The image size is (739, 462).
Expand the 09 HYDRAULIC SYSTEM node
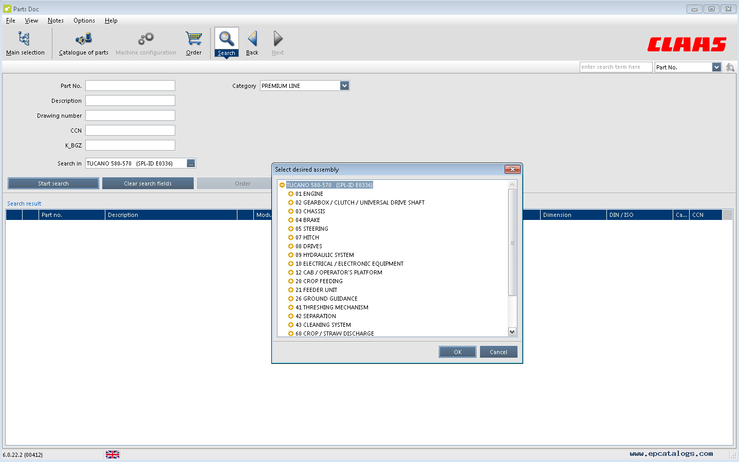[x=291, y=255]
